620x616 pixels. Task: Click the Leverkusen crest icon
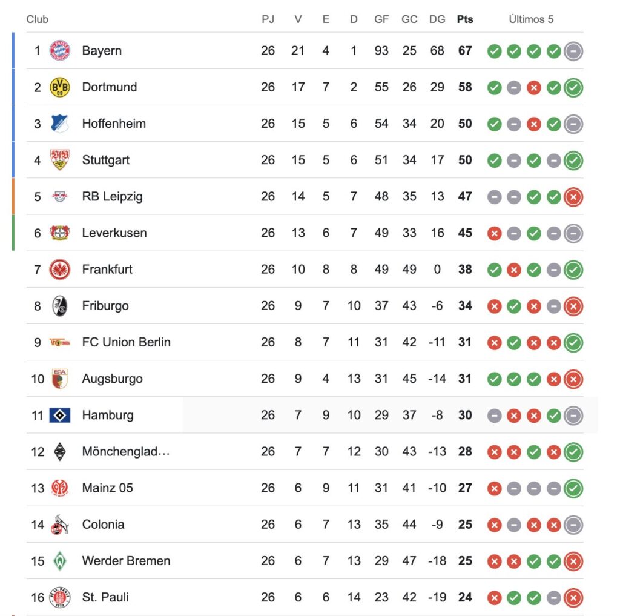[60, 233]
